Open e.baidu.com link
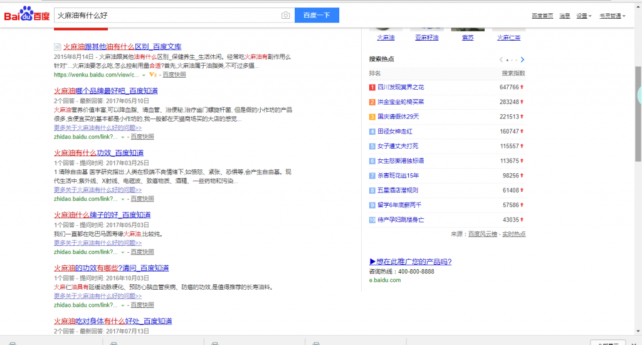 click(385, 280)
